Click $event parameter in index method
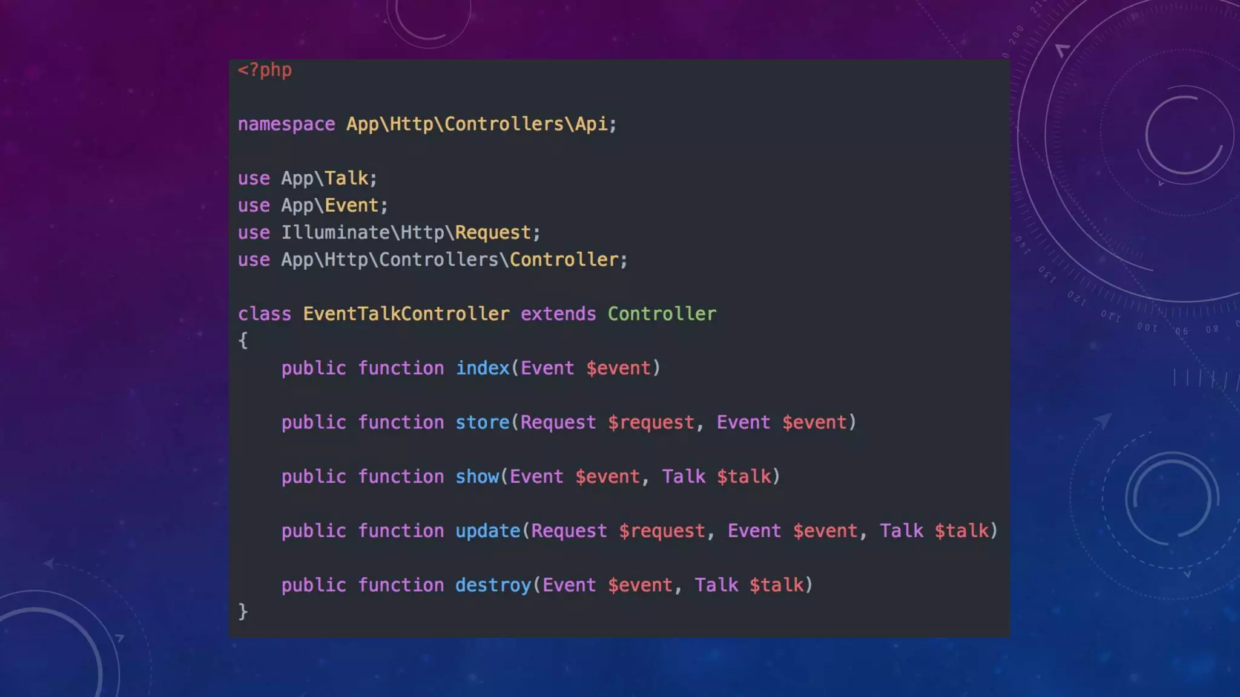The height and width of the screenshot is (697, 1240). tap(618, 368)
